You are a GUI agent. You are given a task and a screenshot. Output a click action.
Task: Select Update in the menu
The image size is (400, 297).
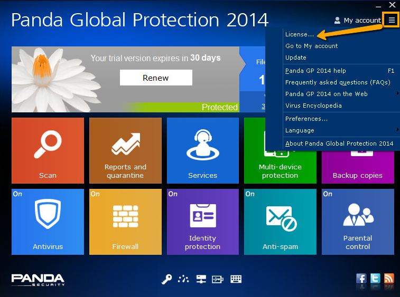tap(296, 58)
